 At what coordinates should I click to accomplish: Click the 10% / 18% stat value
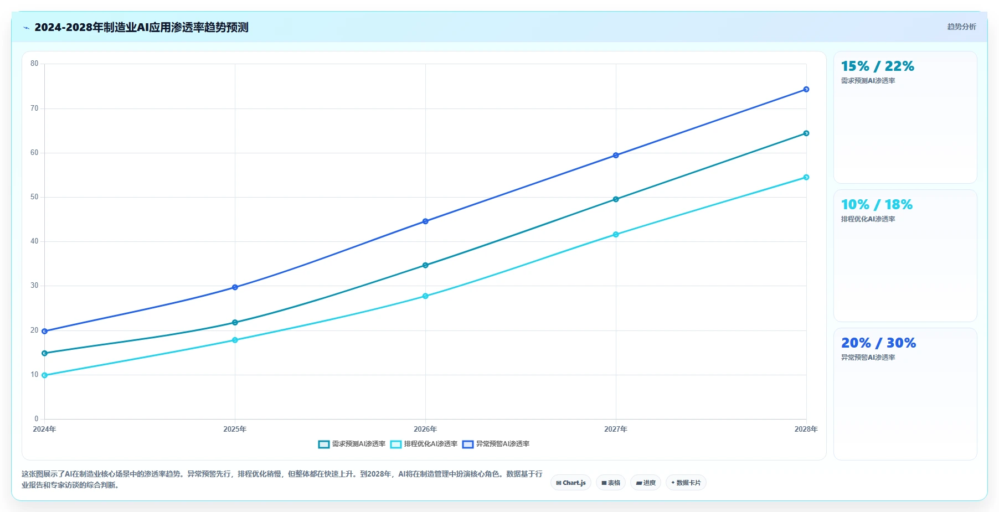877,205
